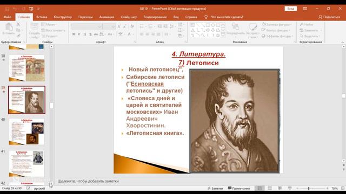
Task: Click the notes field Щелкните, чтобы добавить заметки
Action: click(x=88, y=181)
